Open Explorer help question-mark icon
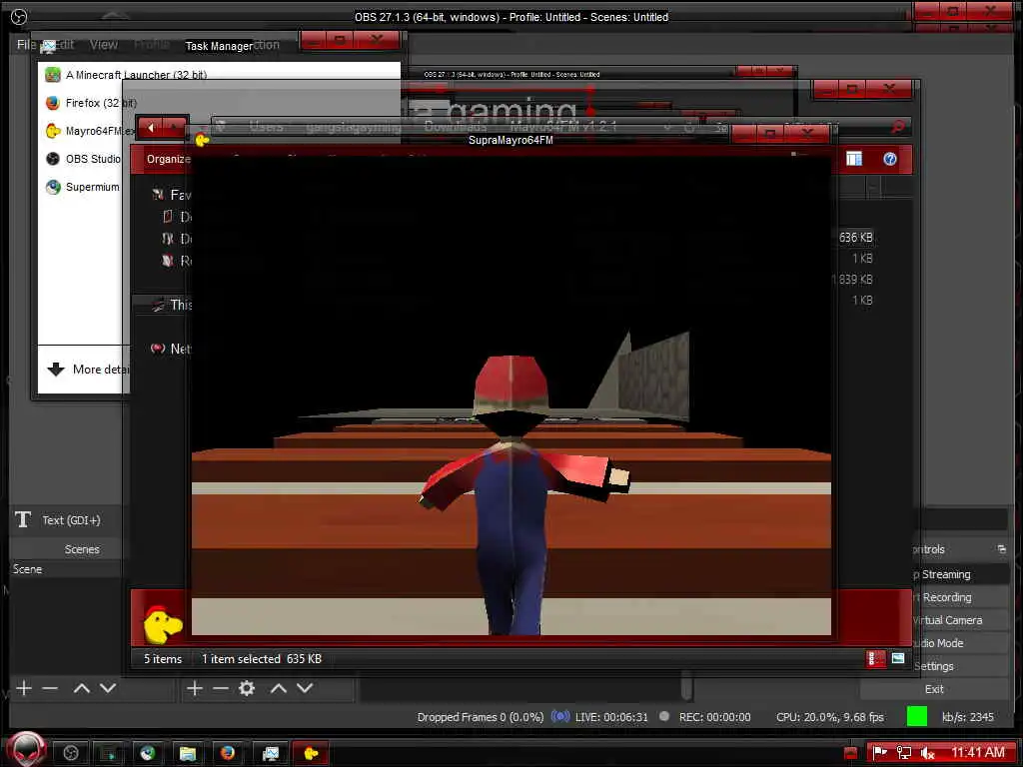The image size is (1023, 767). tap(890, 159)
